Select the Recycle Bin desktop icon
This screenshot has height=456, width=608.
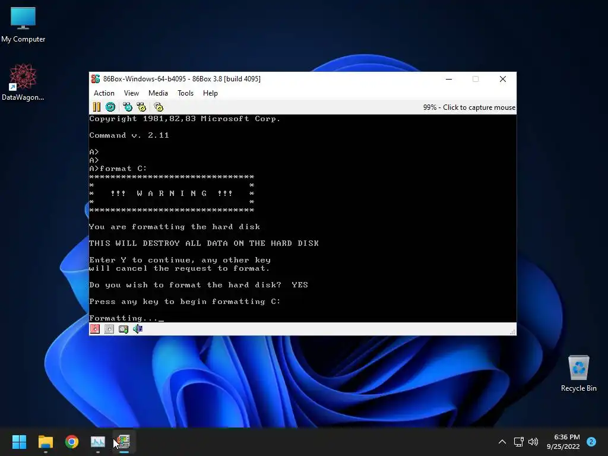point(578,373)
